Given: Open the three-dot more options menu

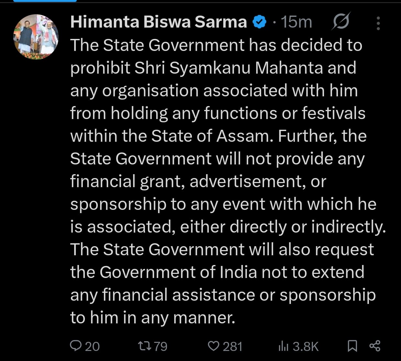Looking at the screenshot, I should (x=378, y=23).
